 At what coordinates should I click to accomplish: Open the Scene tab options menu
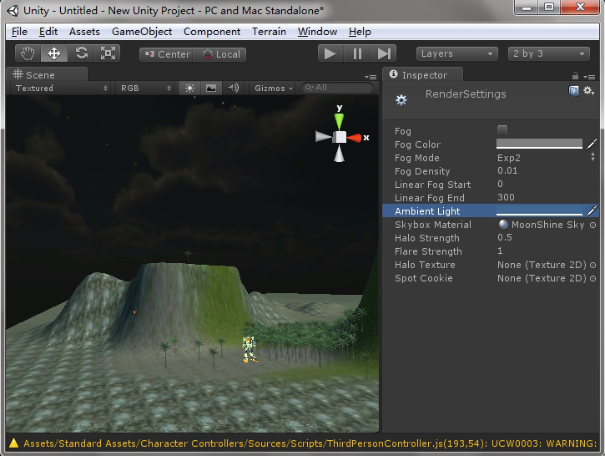[371, 77]
